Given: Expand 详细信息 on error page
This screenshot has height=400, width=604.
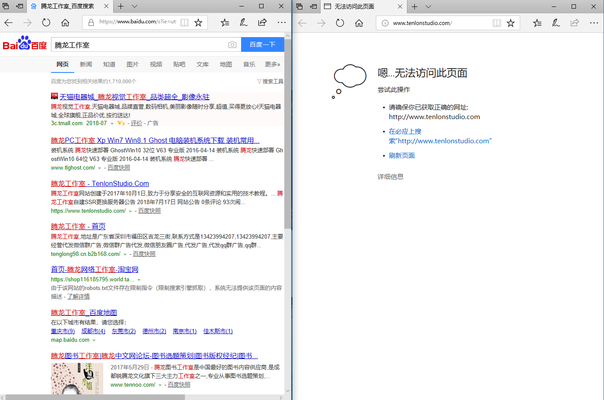Looking at the screenshot, I should coord(391,176).
